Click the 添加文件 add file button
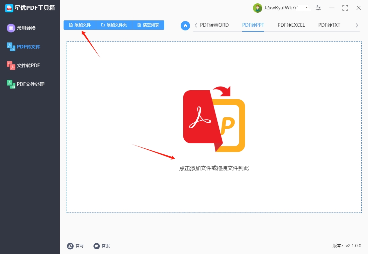Image resolution: width=368 pixels, height=254 pixels. 80,25
